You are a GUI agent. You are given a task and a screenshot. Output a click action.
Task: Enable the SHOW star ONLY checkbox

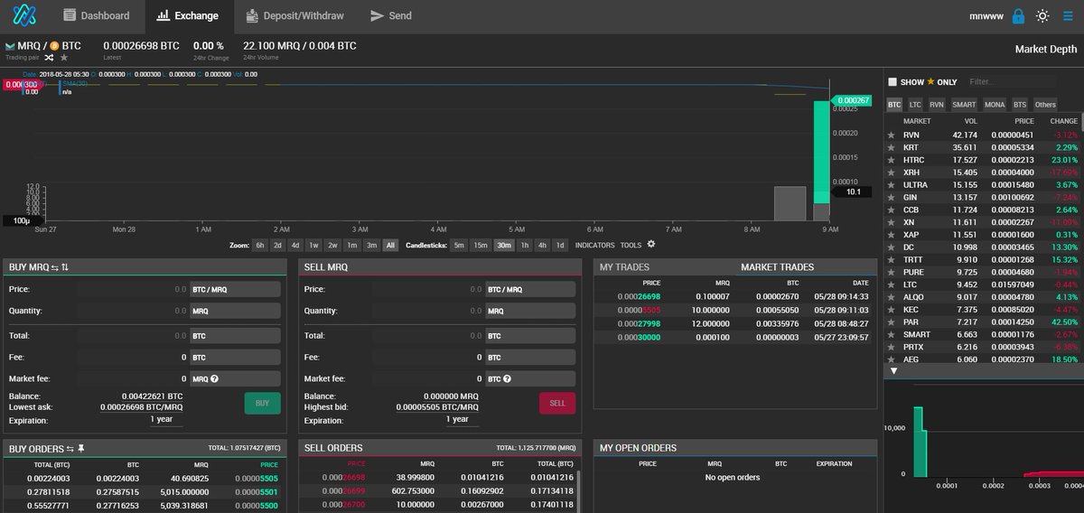click(892, 82)
